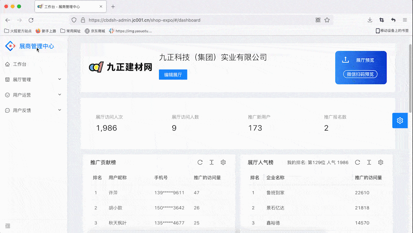Change row density of 展厅人气榜 table
This screenshot has height=233, width=413.
coord(369,163)
